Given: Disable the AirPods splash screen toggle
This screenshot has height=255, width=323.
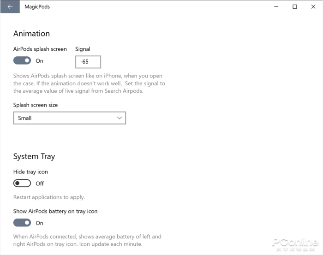Looking at the screenshot, I should (22, 61).
